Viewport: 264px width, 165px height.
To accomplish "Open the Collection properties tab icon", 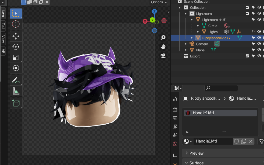I will pyautogui.click(x=175, y=155).
